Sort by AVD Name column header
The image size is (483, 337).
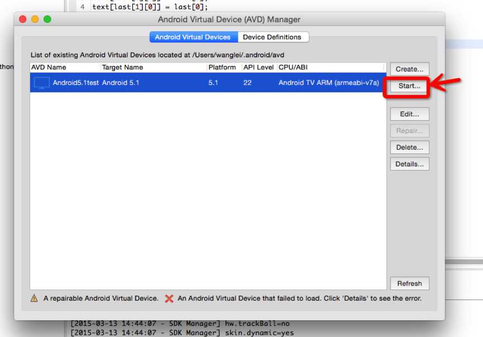(49, 67)
